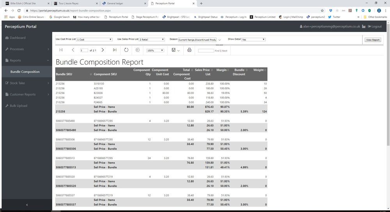Open Dashboard in the sidebar
This screenshot has height=212, width=390.
pyautogui.click(x=18, y=38)
